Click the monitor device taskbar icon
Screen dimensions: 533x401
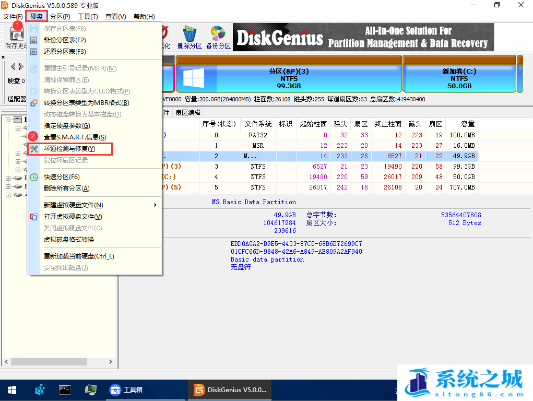[x=90, y=390]
